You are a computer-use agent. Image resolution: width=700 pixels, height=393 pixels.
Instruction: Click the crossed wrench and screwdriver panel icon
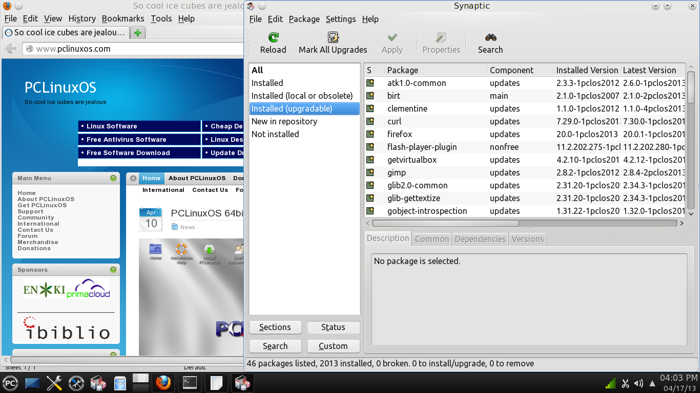pyautogui.click(x=54, y=383)
